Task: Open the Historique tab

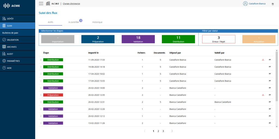Action: (97, 22)
